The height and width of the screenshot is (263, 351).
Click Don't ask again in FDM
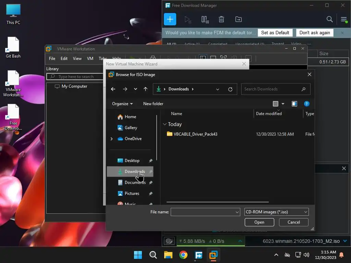315,33
